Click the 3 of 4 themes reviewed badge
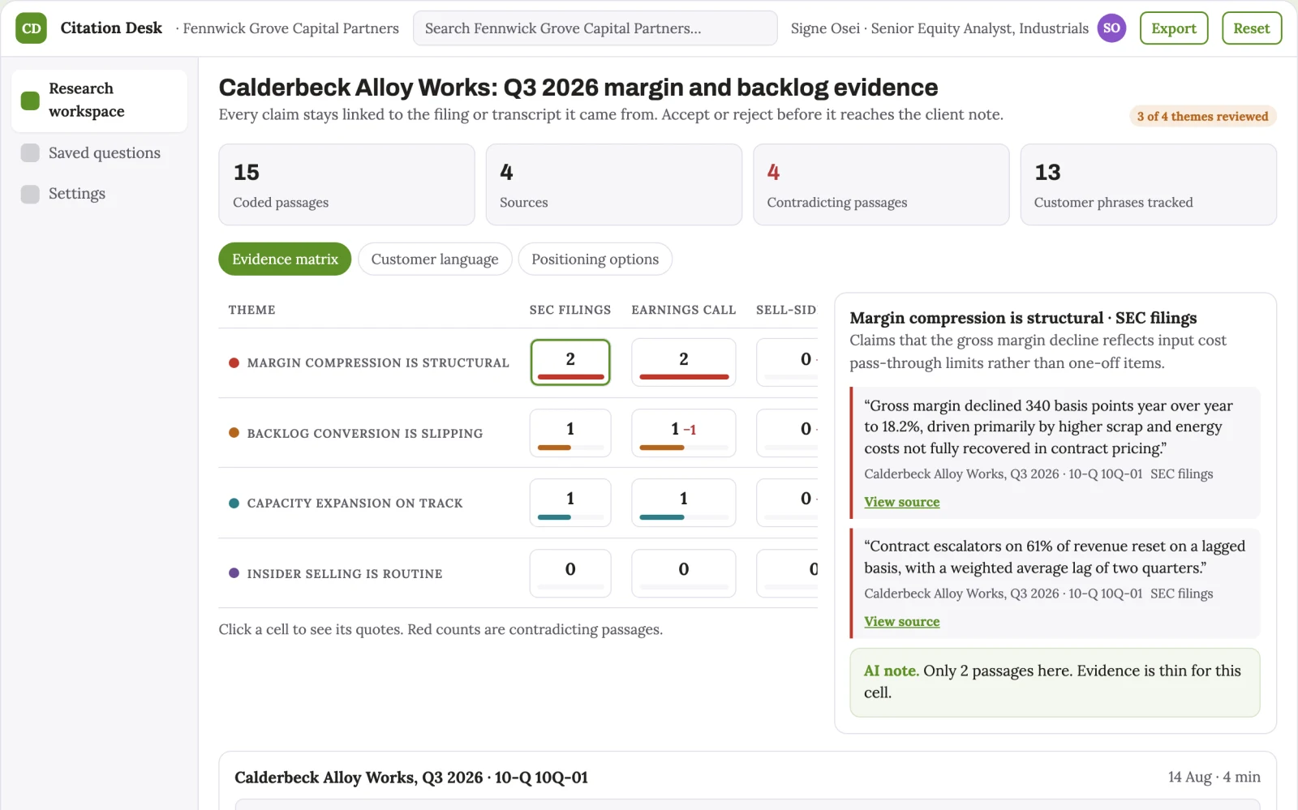 (1202, 116)
